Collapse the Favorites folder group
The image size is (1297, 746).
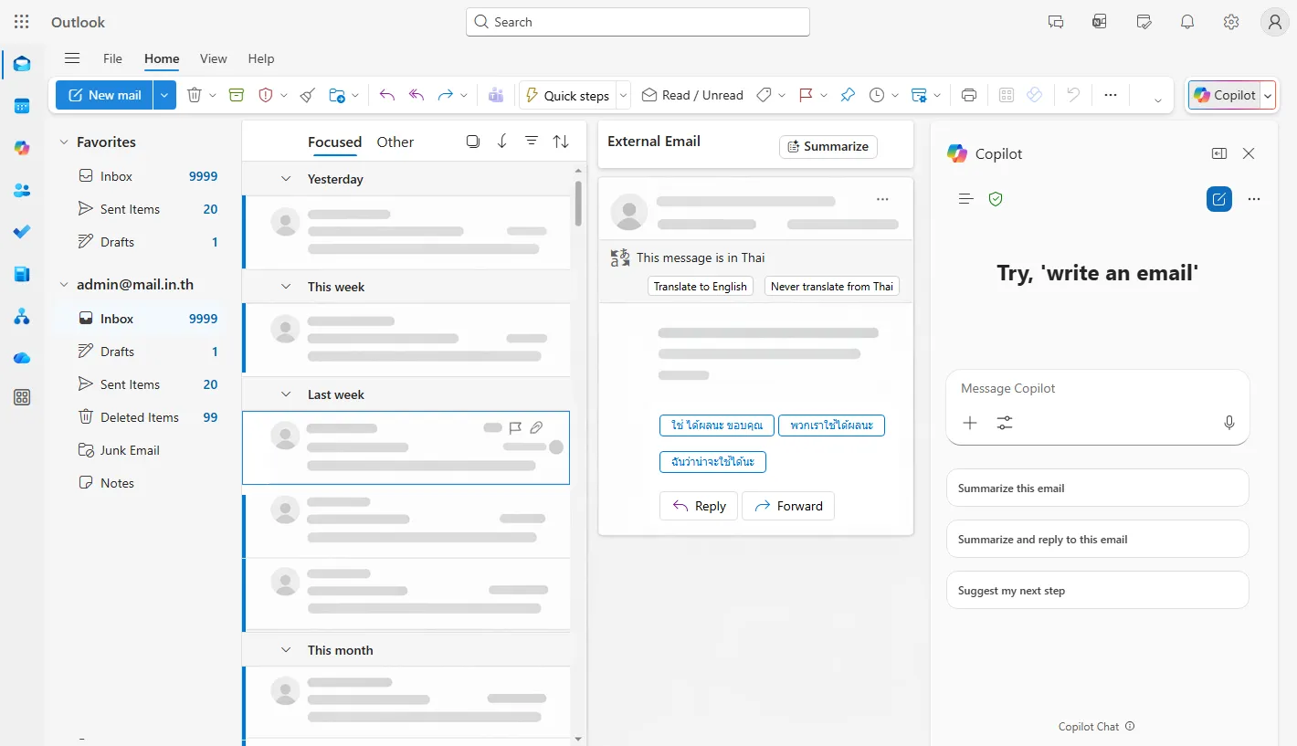pos(64,142)
